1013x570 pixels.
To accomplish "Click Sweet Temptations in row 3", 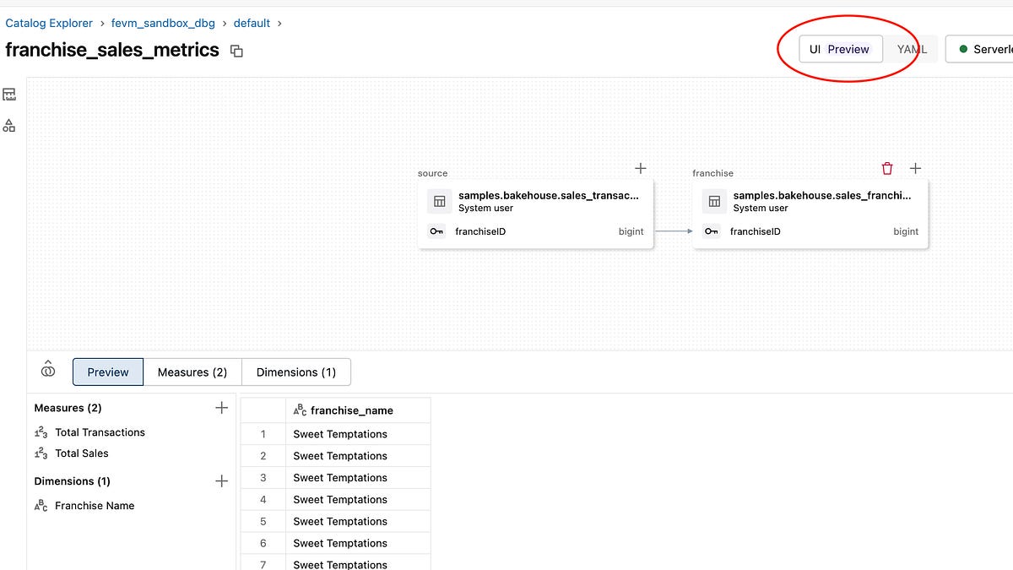I will tap(340, 478).
